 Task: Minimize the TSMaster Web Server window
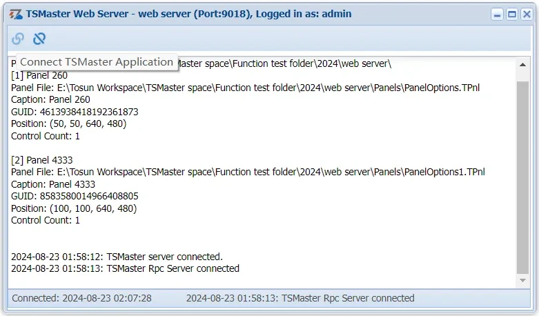[497, 14]
